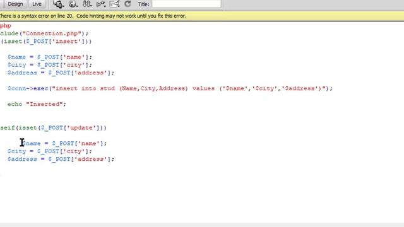Open the File Management arrows icon

(87, 4)
